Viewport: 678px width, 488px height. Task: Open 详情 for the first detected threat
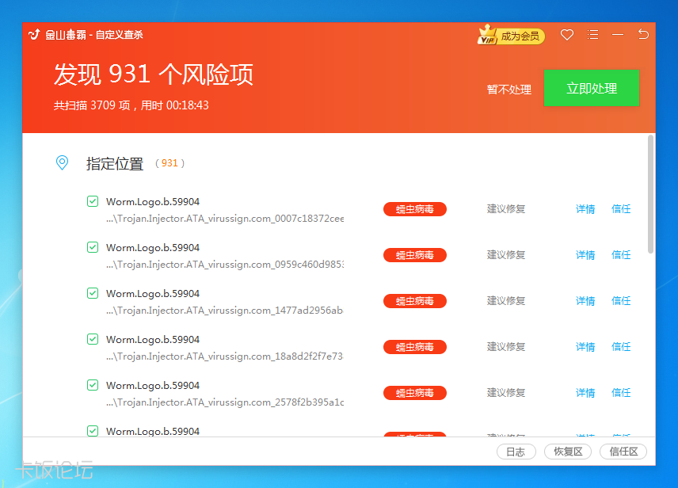click(x=585, y=209)
